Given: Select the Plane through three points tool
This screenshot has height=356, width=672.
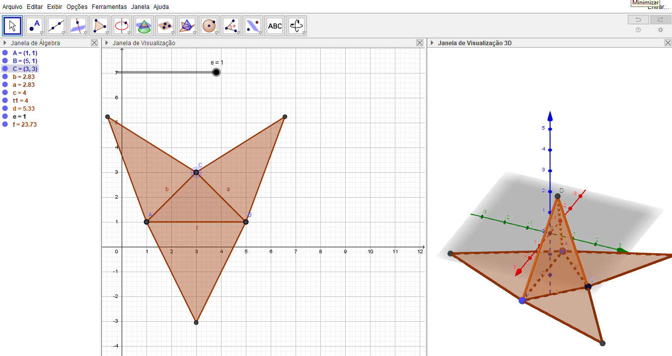Looking at the screenshot, I should [165, 25].
